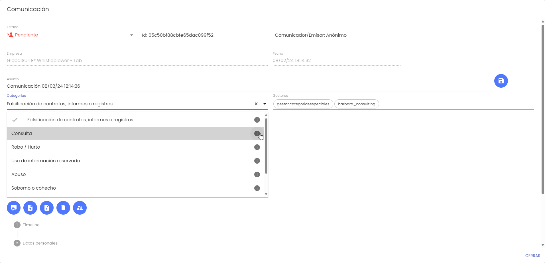Viewport: 545px width, 263px height.
Task: Click the CERRAR button
Action: 532,256
